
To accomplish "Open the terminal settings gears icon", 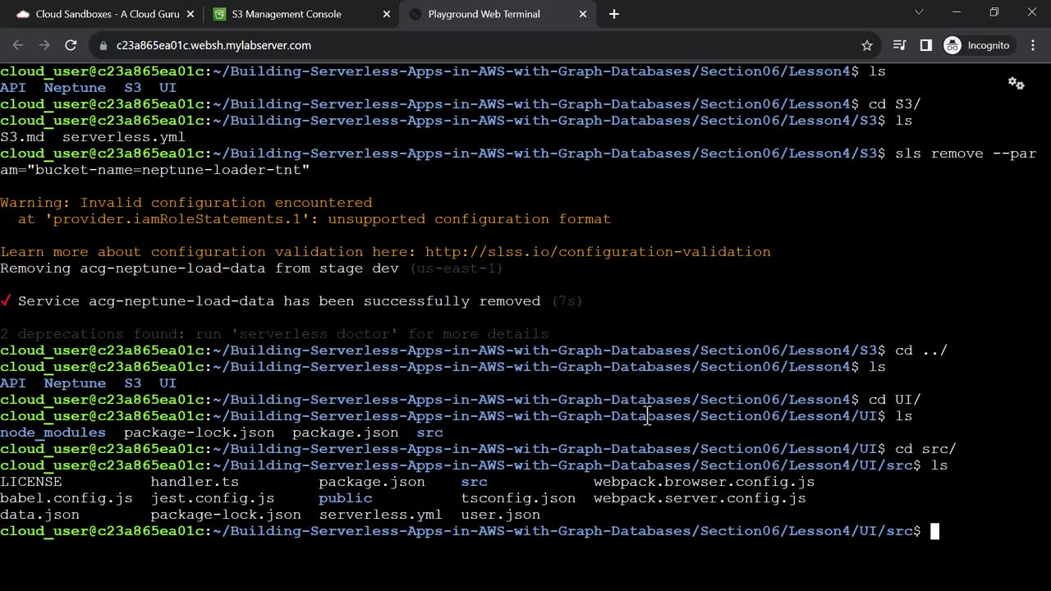I will pos(1016,84).
